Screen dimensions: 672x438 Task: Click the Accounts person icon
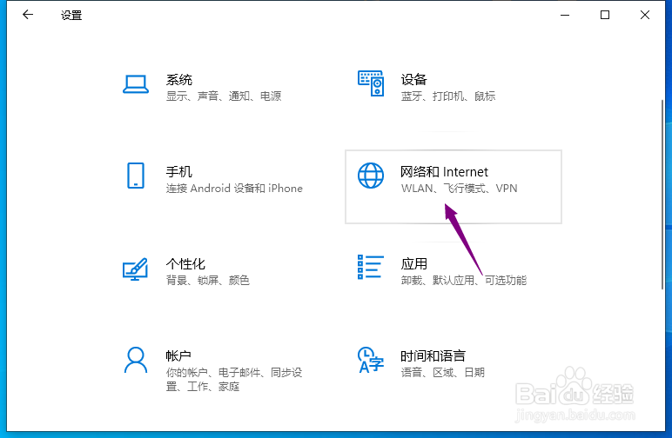click(x=136, y=360)
